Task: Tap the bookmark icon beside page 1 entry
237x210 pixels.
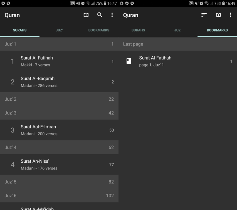Action: click(x=129, y=61)
